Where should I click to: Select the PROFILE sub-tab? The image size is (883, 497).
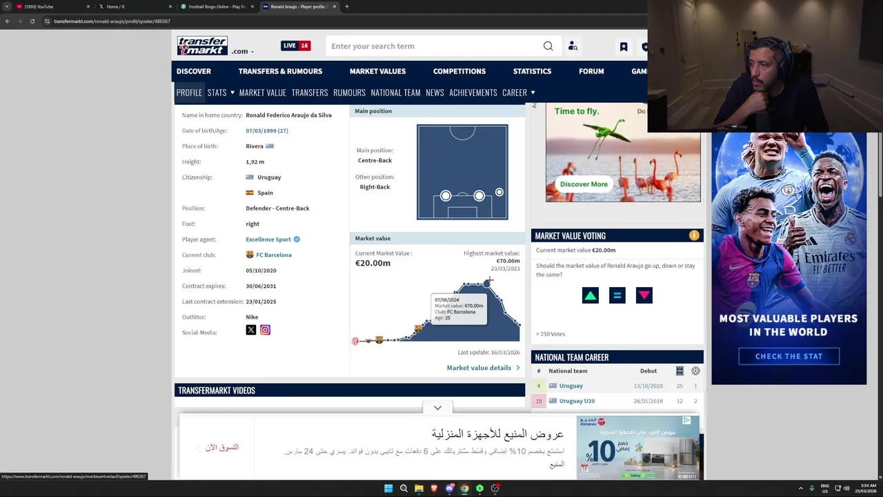click(x=189, y=92)
